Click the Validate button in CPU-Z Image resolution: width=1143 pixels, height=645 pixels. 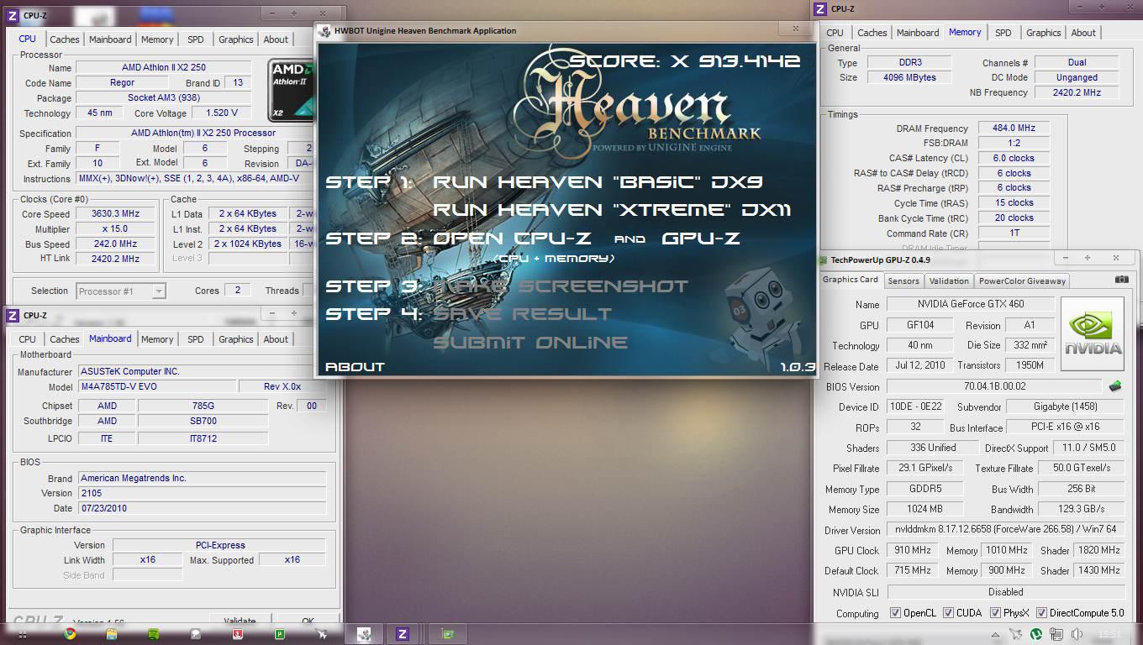240,621
